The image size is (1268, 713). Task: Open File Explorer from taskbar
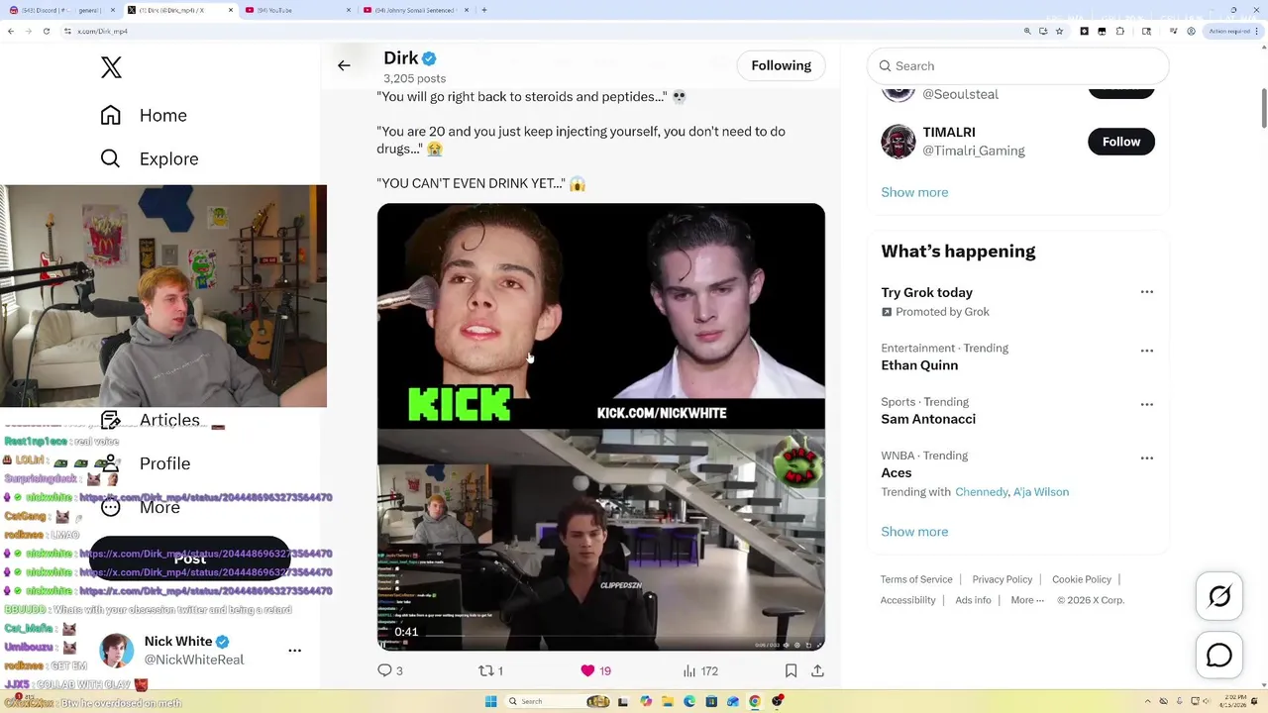pos(668,701)
